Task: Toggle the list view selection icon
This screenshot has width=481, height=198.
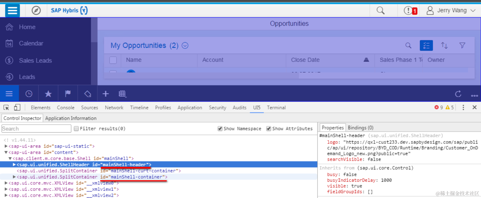Action: coord(426,46)
